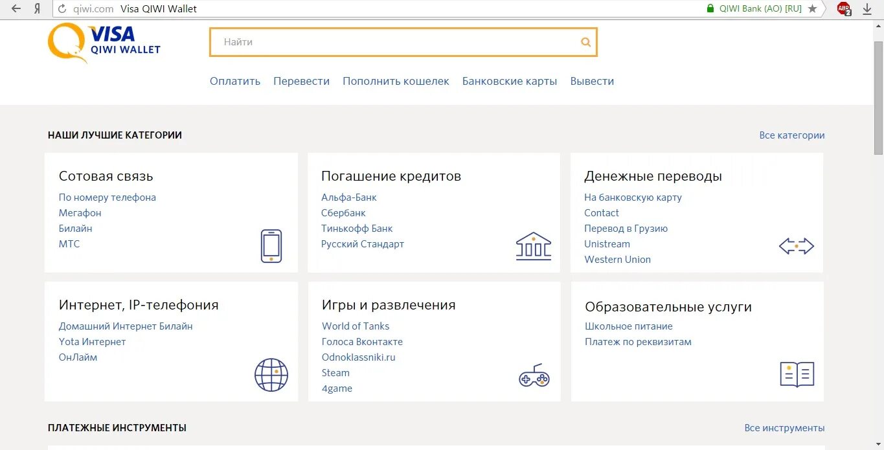This screenshot has height=450, width=884.
Task: Open the Оплатить menu item
Action: pyautogui.click(x=235, y=81)
